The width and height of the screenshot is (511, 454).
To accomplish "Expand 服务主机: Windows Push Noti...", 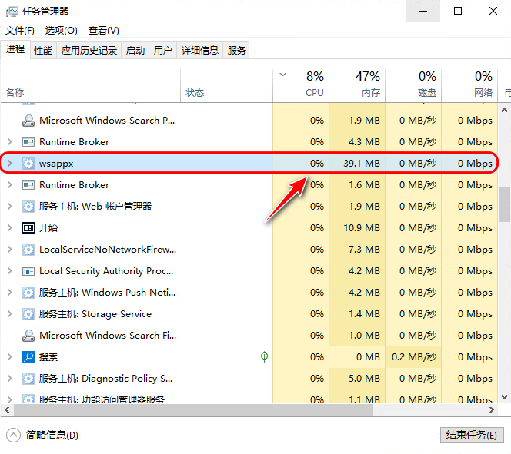I will pyautogui.click(x=10, y=293).
